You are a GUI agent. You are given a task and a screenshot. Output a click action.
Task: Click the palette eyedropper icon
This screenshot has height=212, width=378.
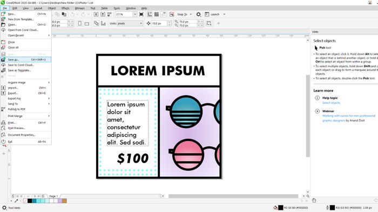[16, 201]
